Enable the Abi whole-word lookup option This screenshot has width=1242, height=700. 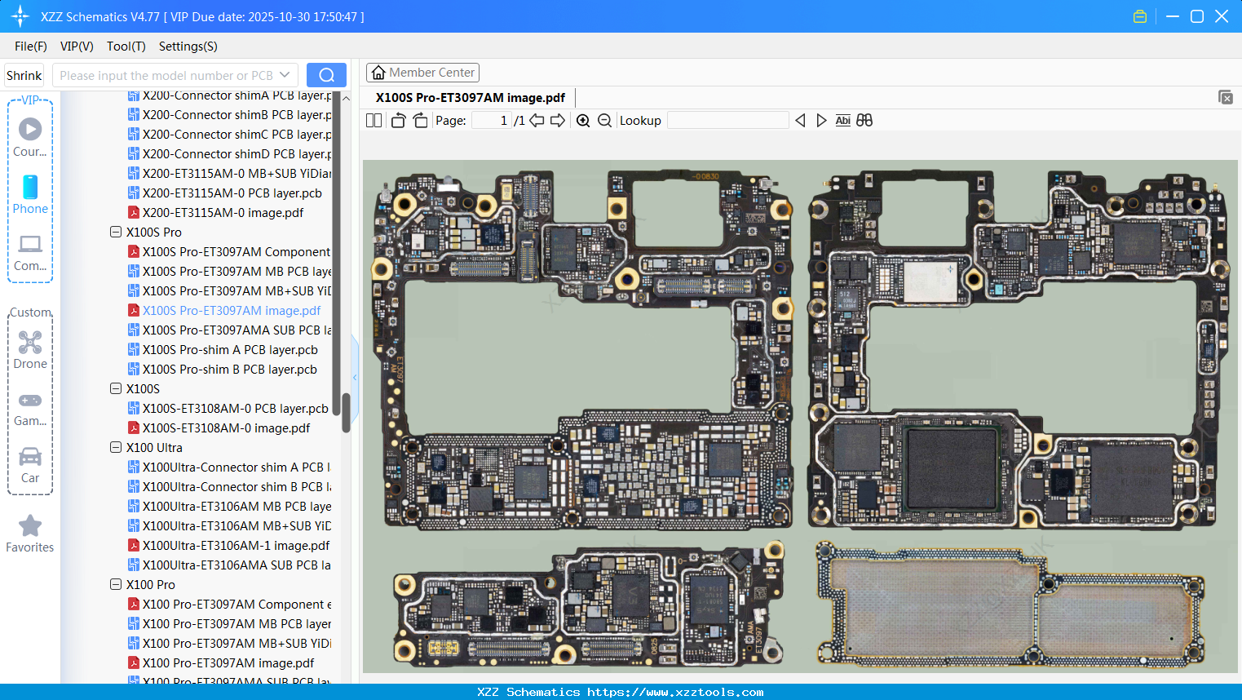click(842, 120)
